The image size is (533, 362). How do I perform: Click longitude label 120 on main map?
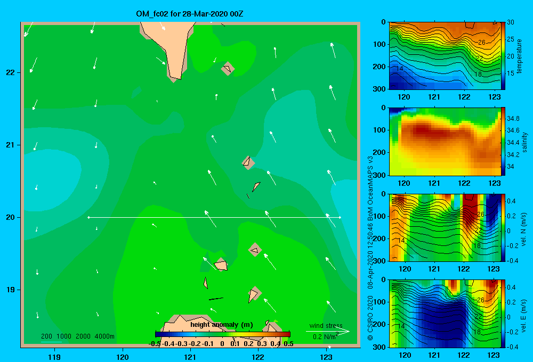123,357
